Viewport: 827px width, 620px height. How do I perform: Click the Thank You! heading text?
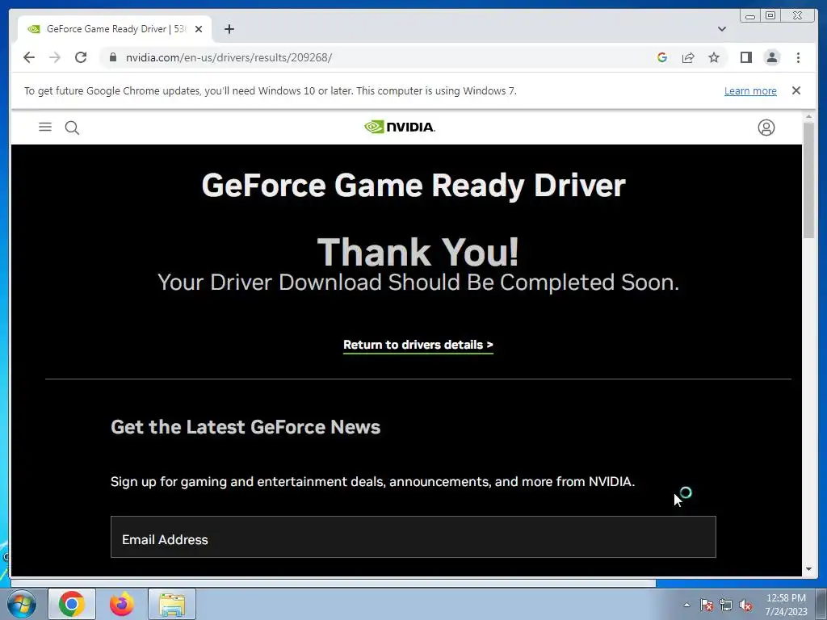pos(418,252)
